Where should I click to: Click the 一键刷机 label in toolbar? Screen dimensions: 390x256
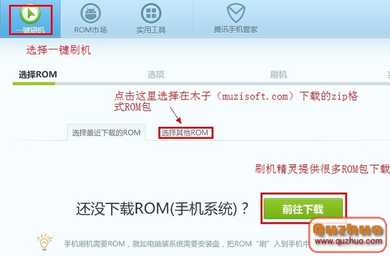click(x=30, y=30)
